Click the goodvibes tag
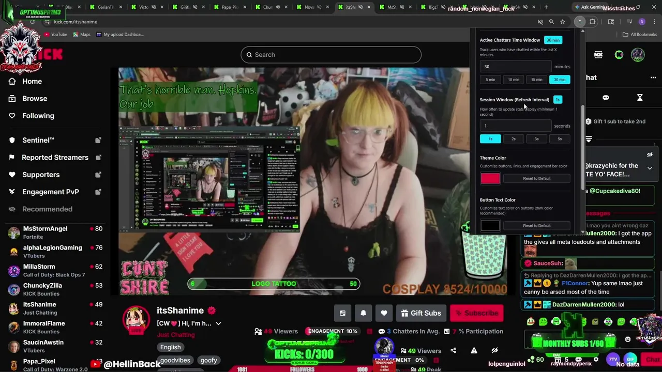Image resolution: width=662 pixels, height=372 pixels. click(x=175, y=360)
